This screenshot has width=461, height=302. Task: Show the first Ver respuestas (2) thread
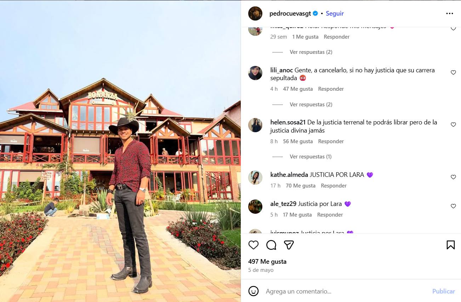point(311,52)
